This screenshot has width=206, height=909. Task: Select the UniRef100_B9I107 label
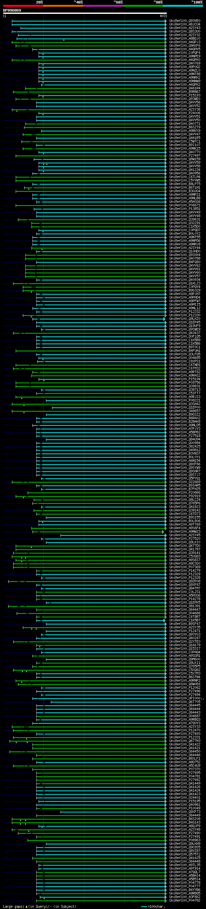pos(184,145)
